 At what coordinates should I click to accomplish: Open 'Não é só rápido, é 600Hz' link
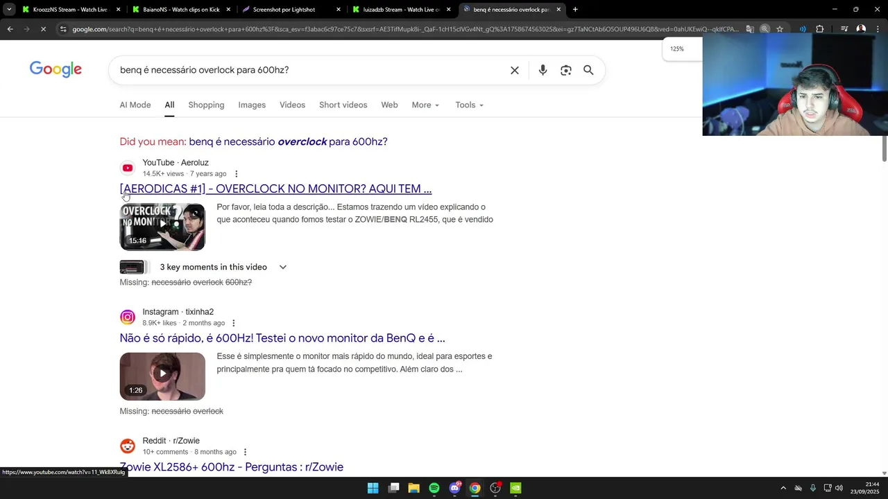coord(282,338)
